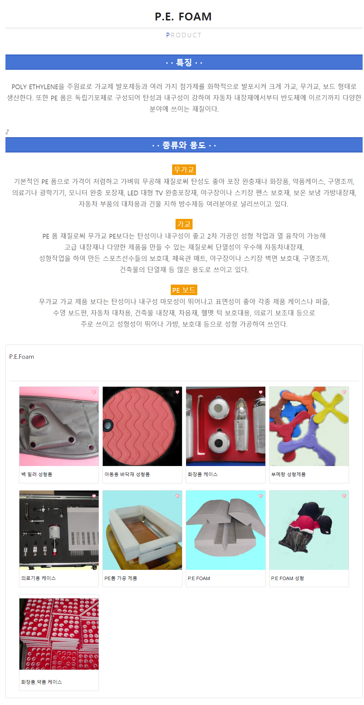Screen dimensions: 364x705
Task: Favorite the 화장품 케이스 product heart
Action: [261, 392]
